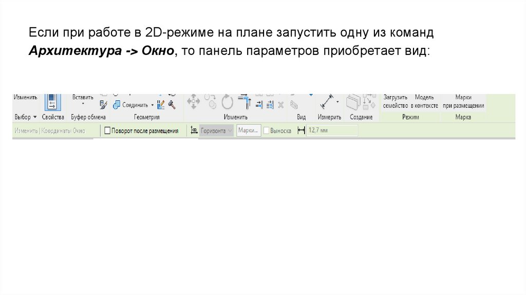526x295 pixels.
Task: Select the Rotate tool circular arrow
Action: [227, 102]
